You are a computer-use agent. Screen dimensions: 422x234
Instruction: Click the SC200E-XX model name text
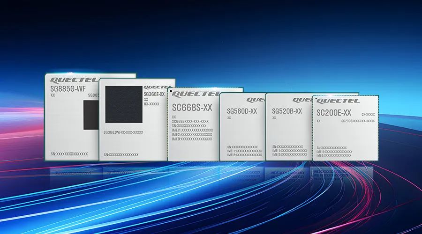(334, 113)
